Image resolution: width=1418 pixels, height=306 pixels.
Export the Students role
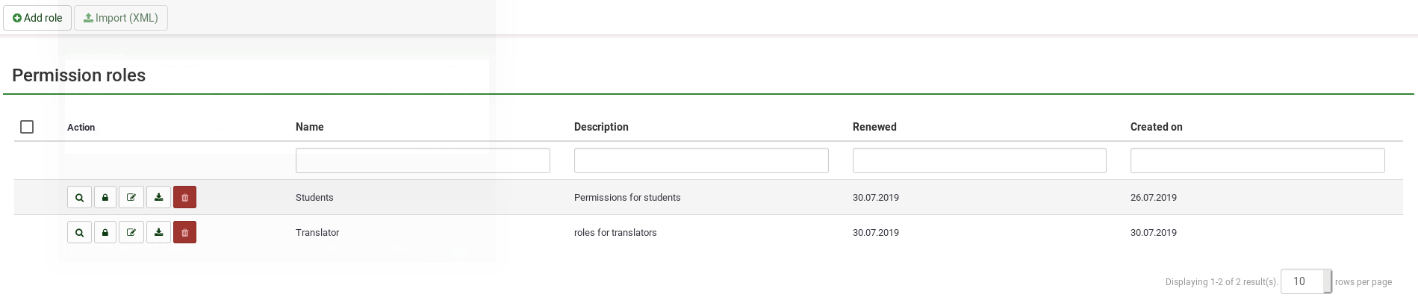pyautogui.click(x=158, y=197)
